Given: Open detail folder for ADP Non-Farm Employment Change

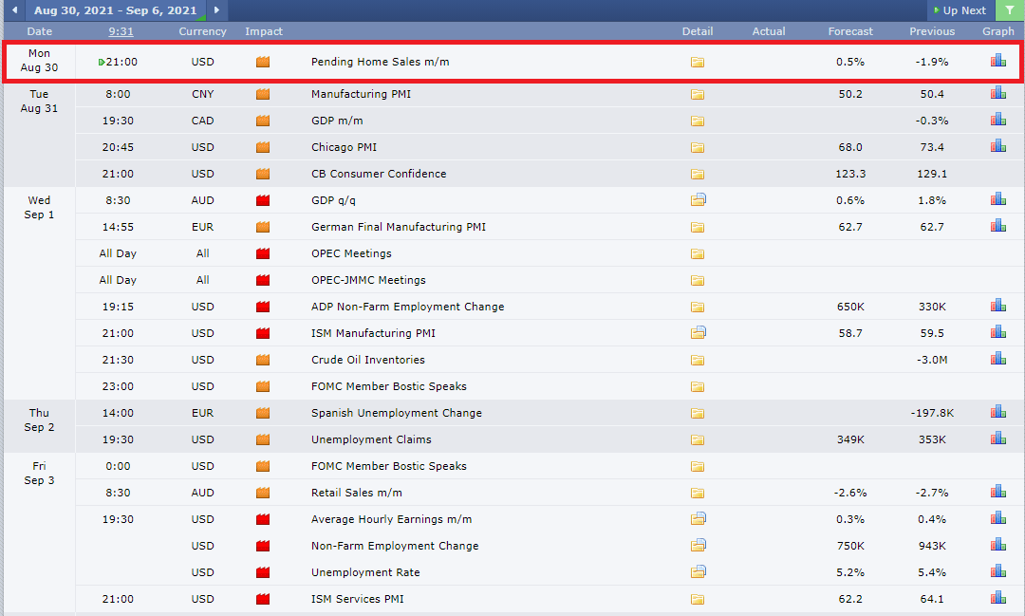Looking at the screenshot, I should click(698, 308).
